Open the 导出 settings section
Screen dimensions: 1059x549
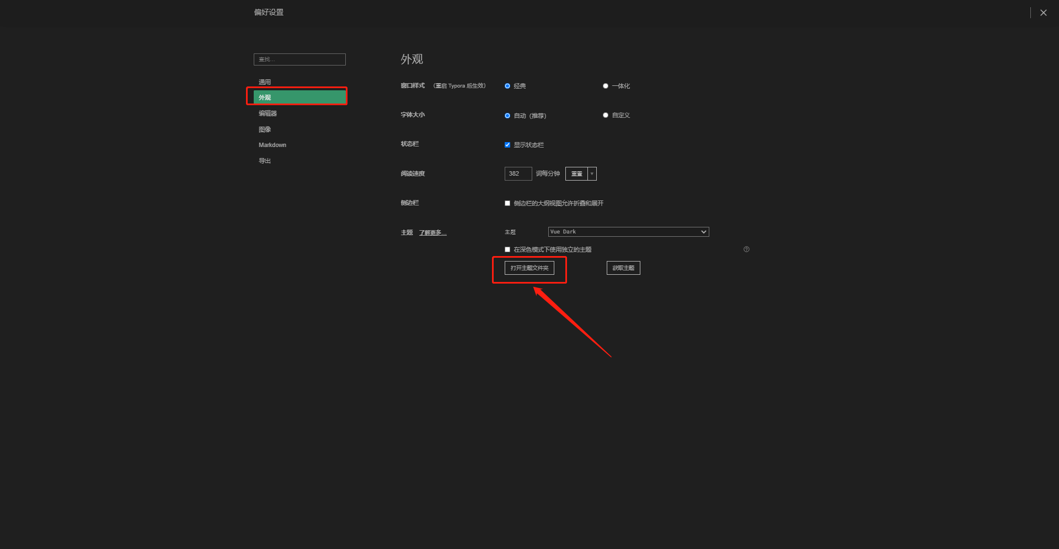point(264,160)
